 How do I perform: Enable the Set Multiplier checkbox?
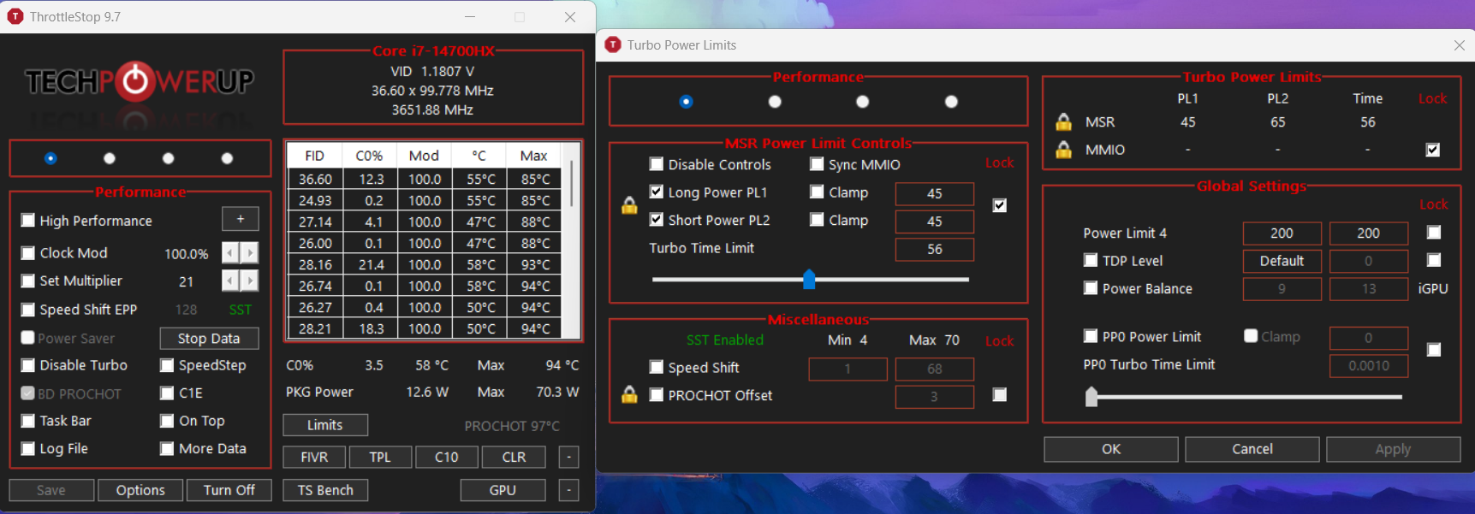(x=28, y=281)
